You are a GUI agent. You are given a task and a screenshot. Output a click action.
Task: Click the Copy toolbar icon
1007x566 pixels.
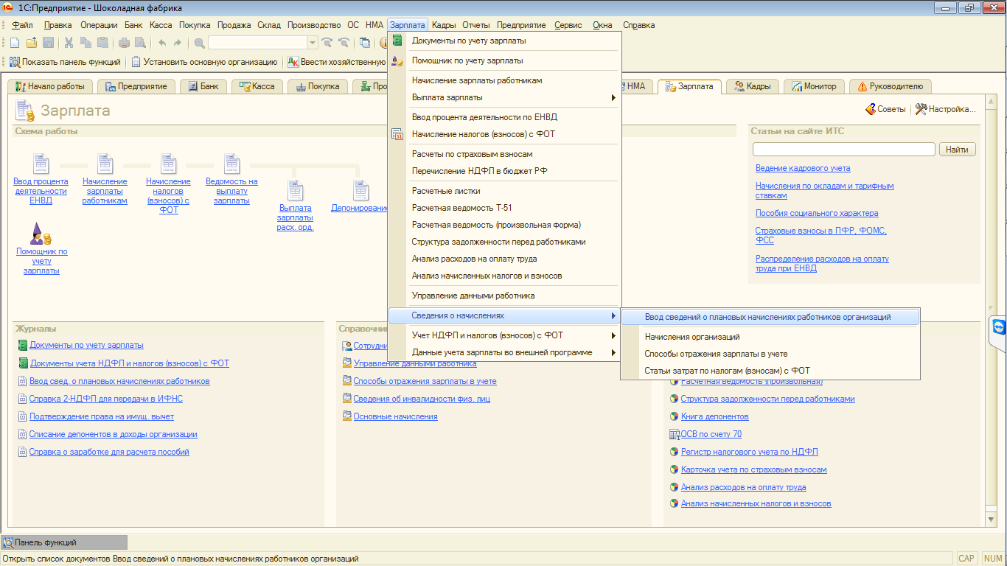coord(86,43)
